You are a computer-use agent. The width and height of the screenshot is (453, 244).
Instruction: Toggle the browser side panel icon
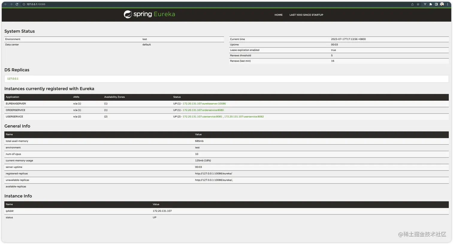pyautogui.click(x=436, y=4)
